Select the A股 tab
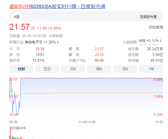168x139 pixels. [x=17, y=17]
